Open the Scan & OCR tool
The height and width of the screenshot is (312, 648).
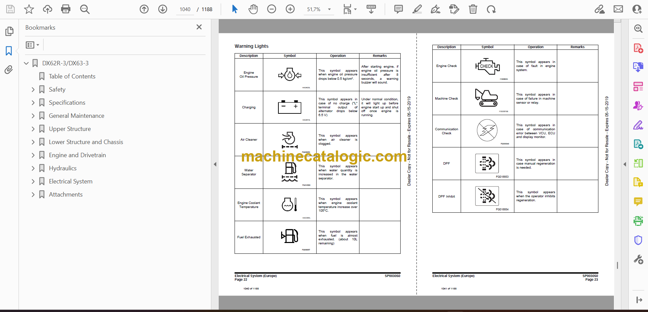[x=638, y=221]
